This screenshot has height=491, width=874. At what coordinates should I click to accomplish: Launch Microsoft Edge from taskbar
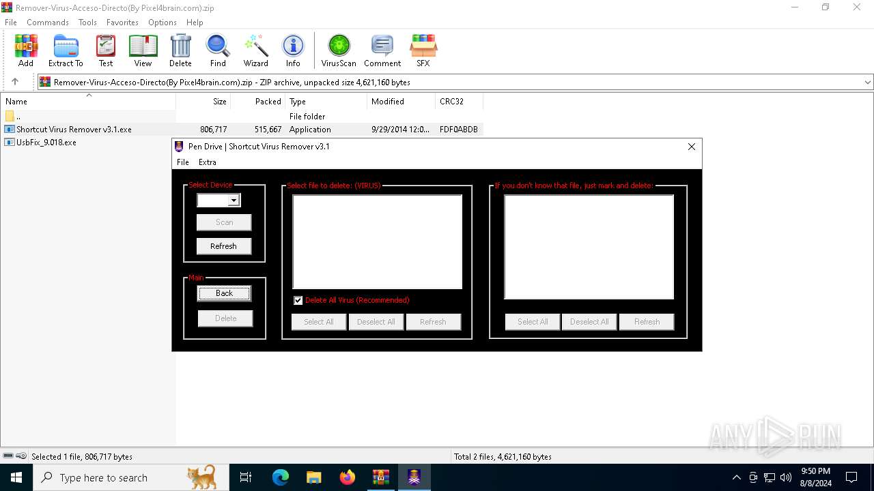pyautogui.click(x=281, y=477)
